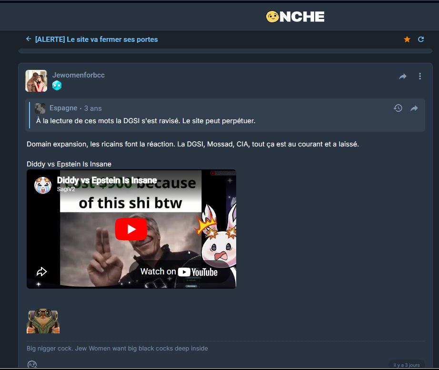Go back using the left arrow icon
The image size is (439, 370).
[29, 39]
